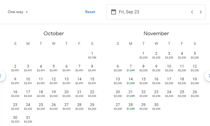Viewport: 210px width, 126px height.
Task: Click the Reset link
Action: 90,12
